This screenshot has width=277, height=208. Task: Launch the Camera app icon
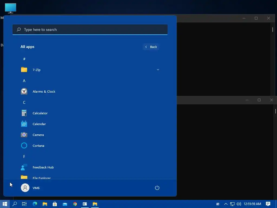point(24,135)
